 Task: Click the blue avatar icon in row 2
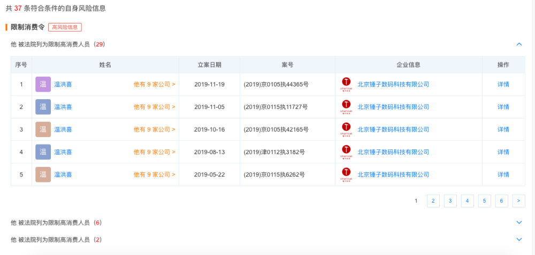(43, 107)
